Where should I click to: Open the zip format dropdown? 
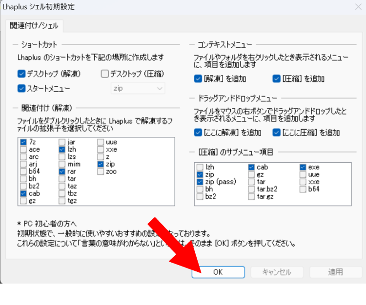click(x=138, y=88)
